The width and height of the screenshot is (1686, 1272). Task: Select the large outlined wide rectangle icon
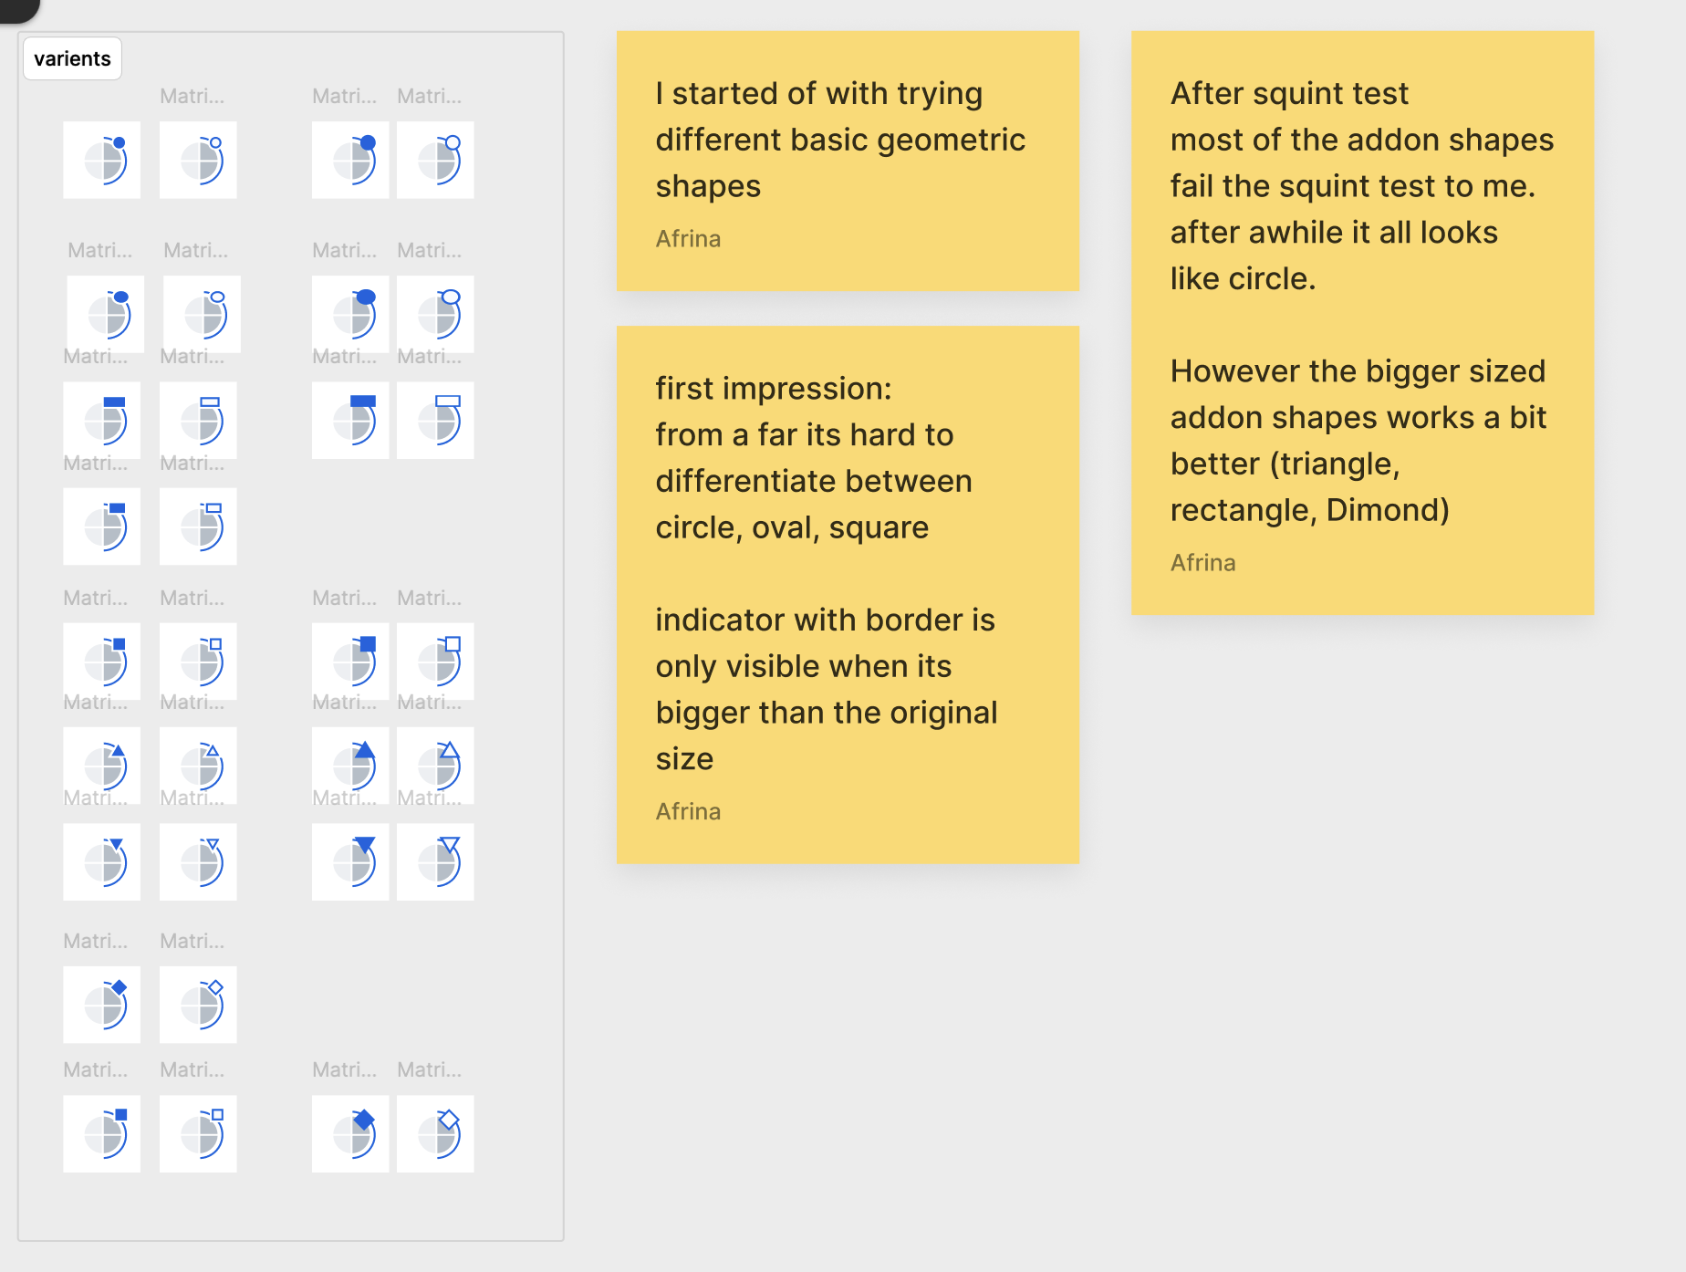(435, 421)
